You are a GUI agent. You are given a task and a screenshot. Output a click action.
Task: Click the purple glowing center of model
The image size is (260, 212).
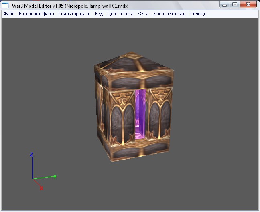140,114
